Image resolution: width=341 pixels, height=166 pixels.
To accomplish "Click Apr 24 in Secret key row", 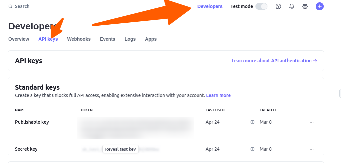I will (212, 149).
